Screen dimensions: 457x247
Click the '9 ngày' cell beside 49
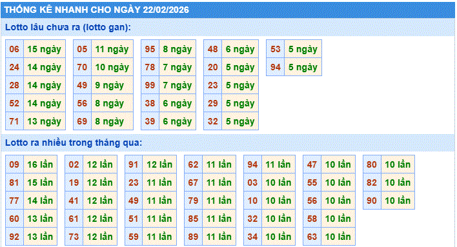coord(112,85)
